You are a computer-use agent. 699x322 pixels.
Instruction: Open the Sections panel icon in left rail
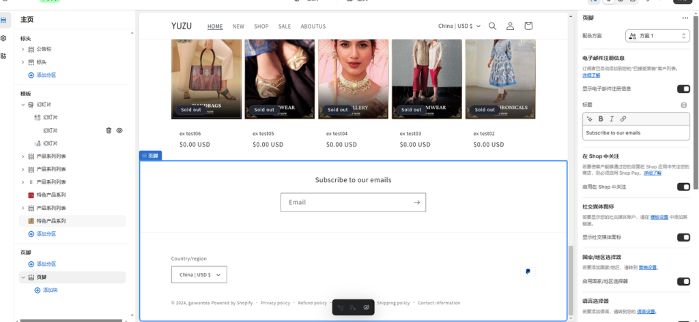pyautogui.click(x=3, y=20)
